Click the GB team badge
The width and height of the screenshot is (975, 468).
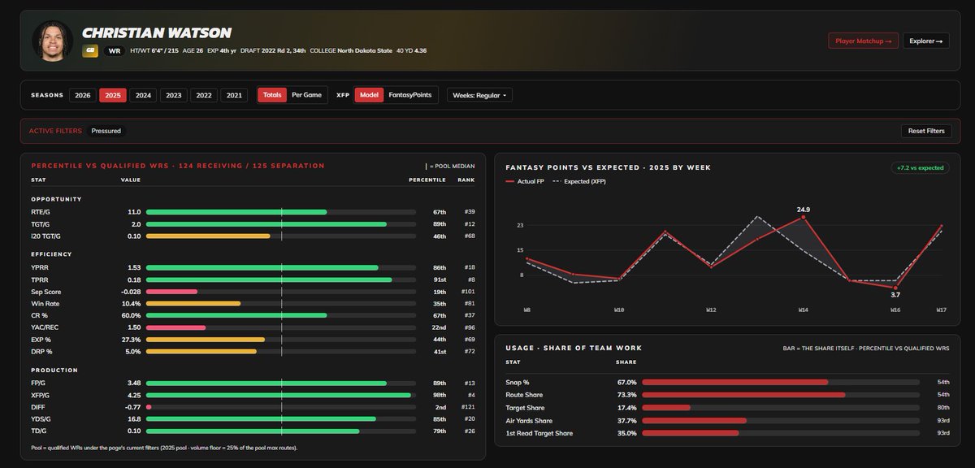point(90,50)
